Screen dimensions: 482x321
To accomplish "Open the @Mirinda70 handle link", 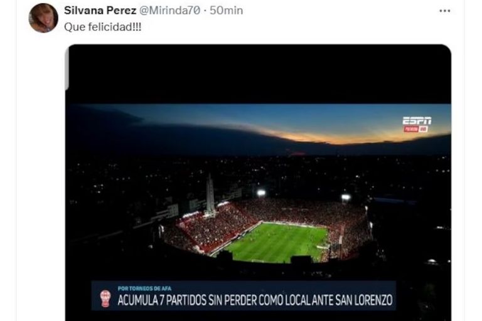I will point(169,11).
